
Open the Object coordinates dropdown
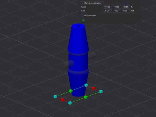tap(92, 3)
